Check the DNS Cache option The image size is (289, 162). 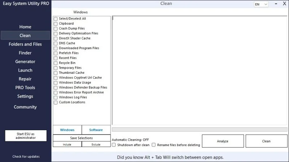[56, 43]
